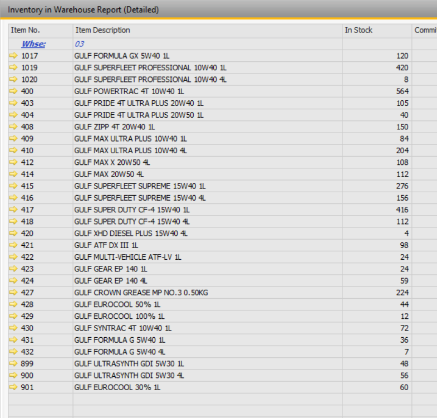Click the yellow arrow for item 432

click(x=14, y=352)
